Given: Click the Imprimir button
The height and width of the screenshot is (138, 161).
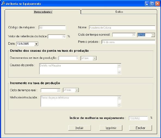Looking at the screenshot, I should click(x=111, y=128).
